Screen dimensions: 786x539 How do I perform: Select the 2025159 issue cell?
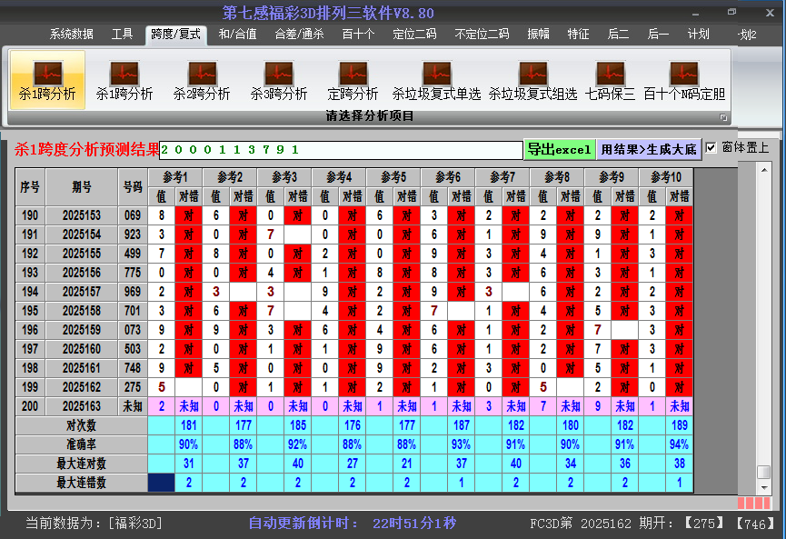[82, 330]
